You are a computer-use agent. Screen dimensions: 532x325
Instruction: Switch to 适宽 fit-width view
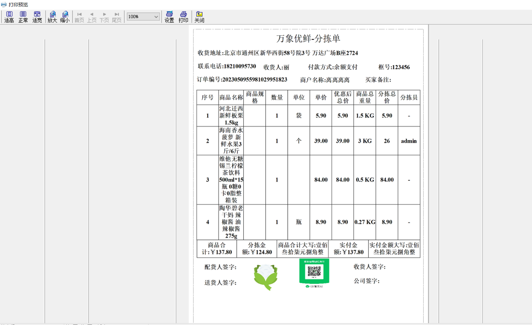click(x=37, y=17)
